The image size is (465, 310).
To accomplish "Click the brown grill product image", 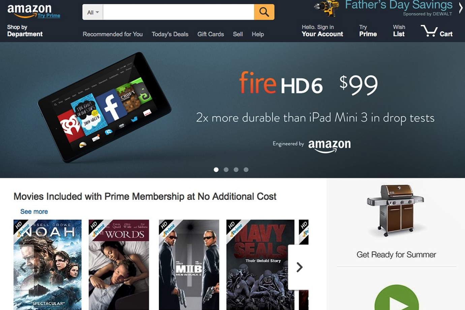I will [x=395, y=210].
